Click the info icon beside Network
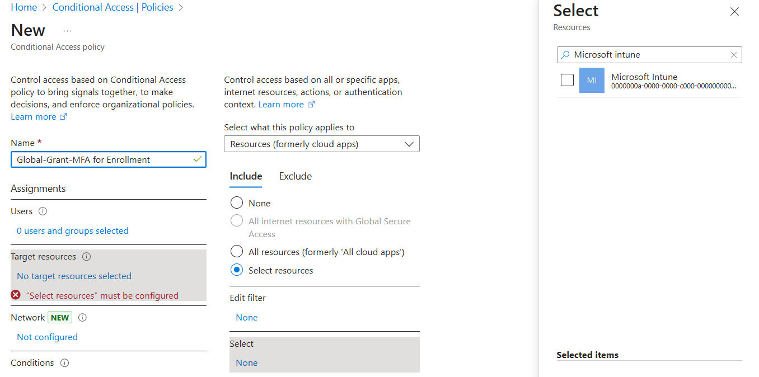The height and width of the screenshot is (377, 759). pos(83,317)
